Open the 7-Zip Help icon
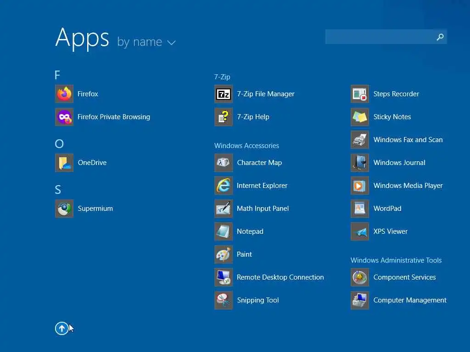Image resolution: width=470 pixels, height=352 pixels. click(224, 117)
